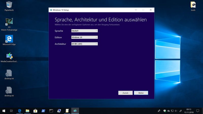Open the People icon in system tray

click(159, 111)
